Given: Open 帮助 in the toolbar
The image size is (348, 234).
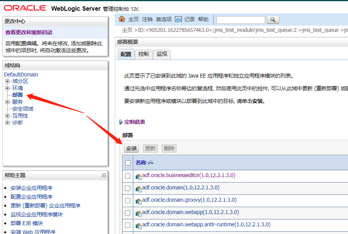Looking at the screenshot, I should click(203, 20).
